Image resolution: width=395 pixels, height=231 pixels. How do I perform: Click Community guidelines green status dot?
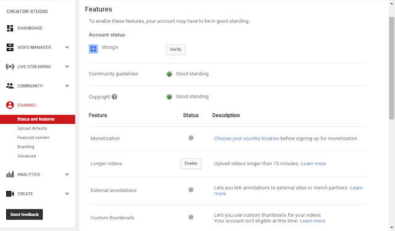[x=169, y=74]
